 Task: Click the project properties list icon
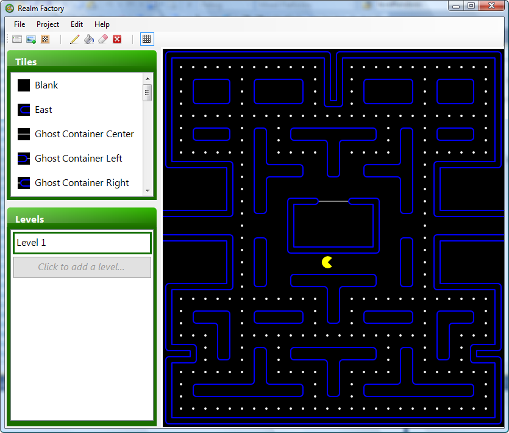(17, 39)
